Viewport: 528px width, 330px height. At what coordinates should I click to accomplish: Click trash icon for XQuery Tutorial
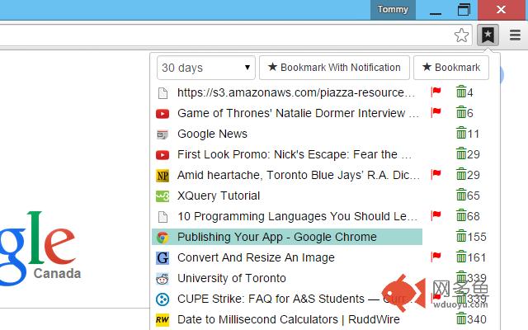coord(461,196)
